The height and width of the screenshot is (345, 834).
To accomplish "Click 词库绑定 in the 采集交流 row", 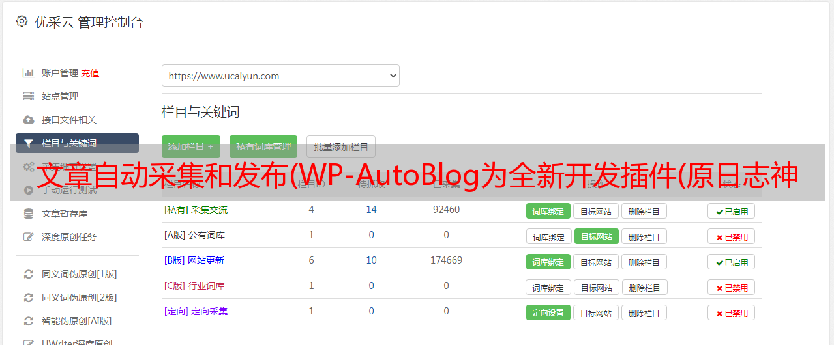I will tap(548, 211).
